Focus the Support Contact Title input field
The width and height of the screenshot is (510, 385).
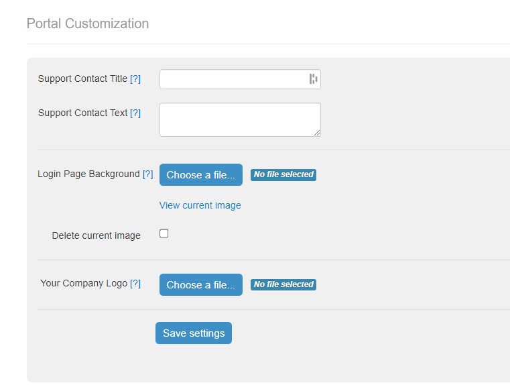240,79
